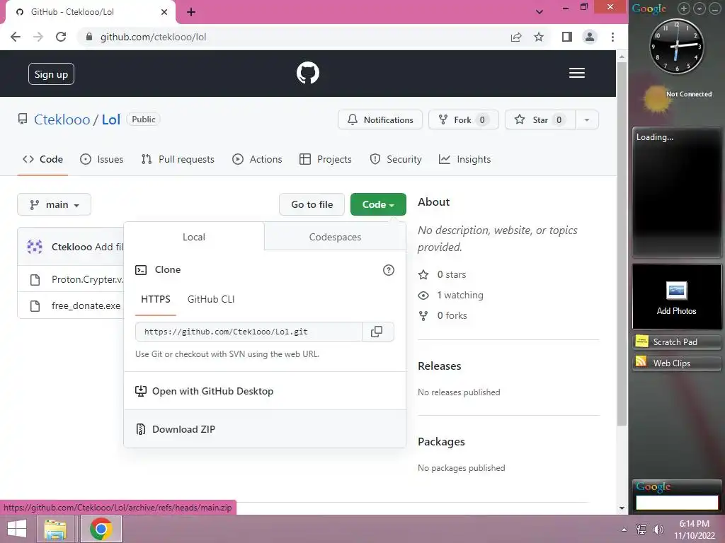Reload the page in Chrome
Viewport: 725px width, 543px height.
[x=61, y=37]
